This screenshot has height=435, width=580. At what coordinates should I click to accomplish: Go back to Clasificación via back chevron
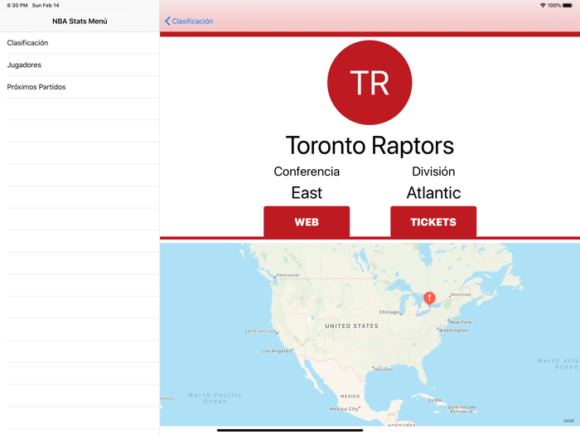click(x=167, y=21)
